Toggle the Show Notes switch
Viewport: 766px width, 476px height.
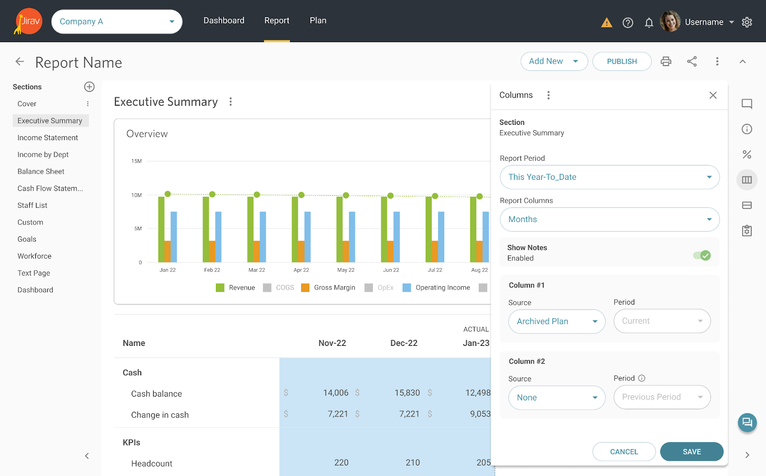702,255
